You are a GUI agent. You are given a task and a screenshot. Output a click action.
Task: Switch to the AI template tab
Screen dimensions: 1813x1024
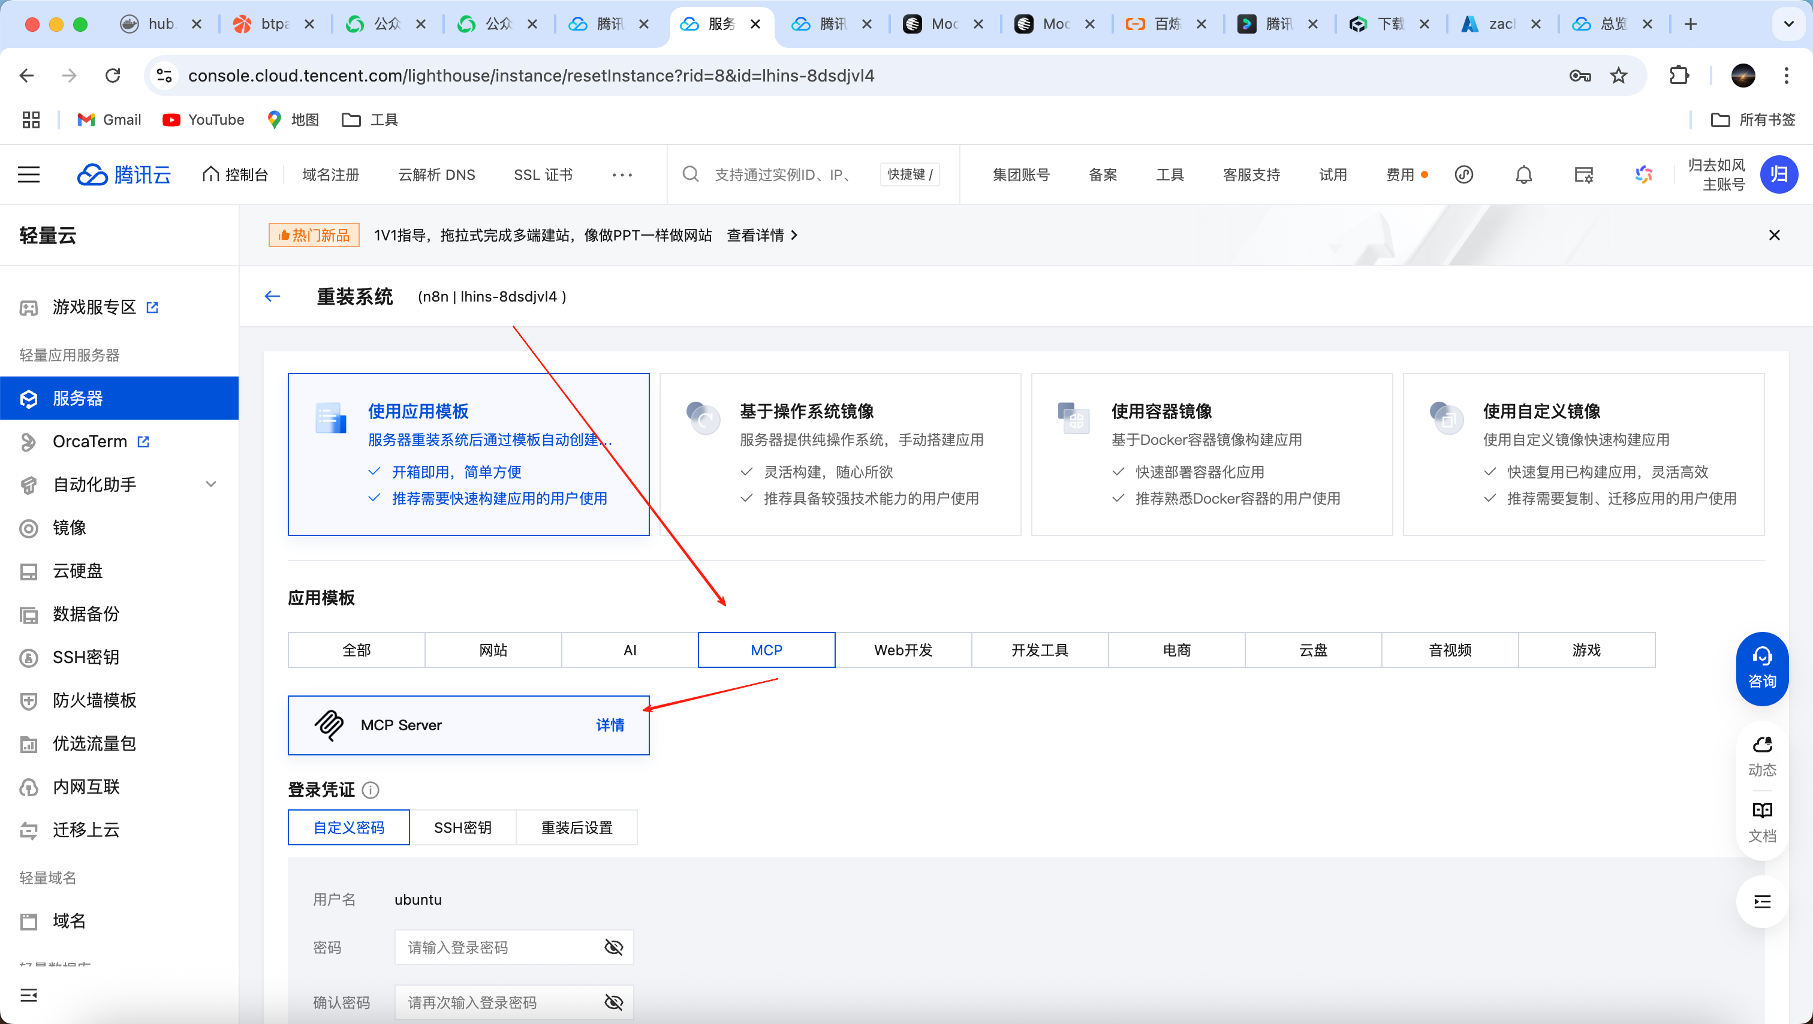click(x=630, y=650)
